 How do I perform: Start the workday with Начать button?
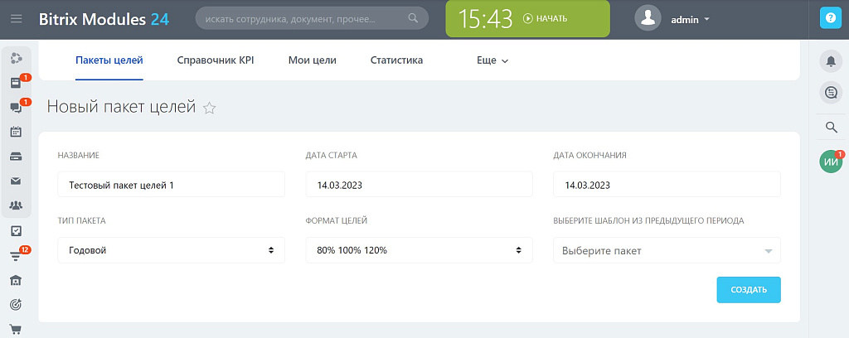[x=546, y=18]
